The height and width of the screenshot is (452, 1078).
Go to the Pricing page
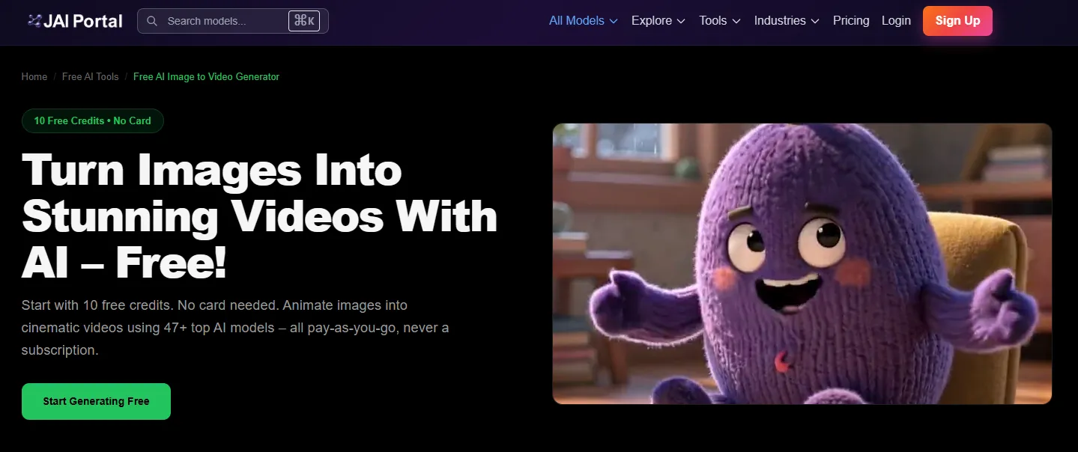point(851,21)
